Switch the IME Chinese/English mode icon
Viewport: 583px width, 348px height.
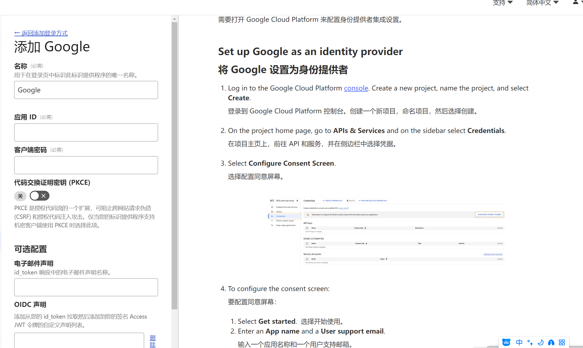(x=519, y=342)
